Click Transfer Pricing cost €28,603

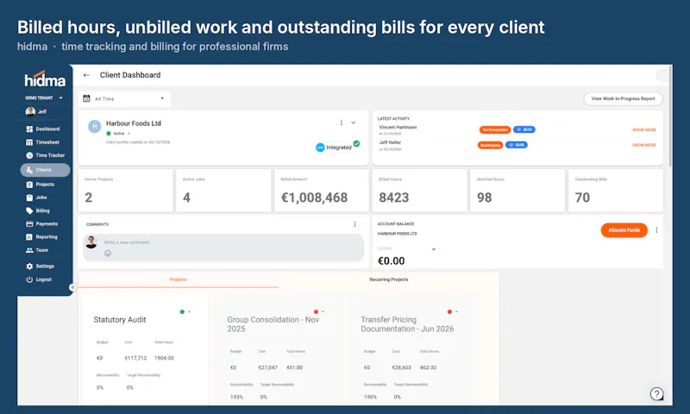point(401,367)
